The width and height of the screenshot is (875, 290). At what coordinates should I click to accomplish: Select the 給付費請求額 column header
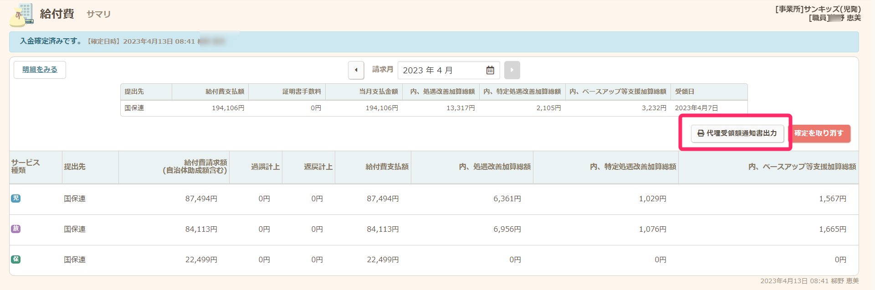pyautogui.click(x=195, y=167)
